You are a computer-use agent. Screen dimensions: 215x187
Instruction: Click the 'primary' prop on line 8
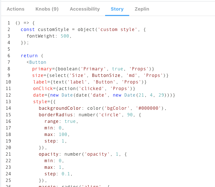[42, 69]
